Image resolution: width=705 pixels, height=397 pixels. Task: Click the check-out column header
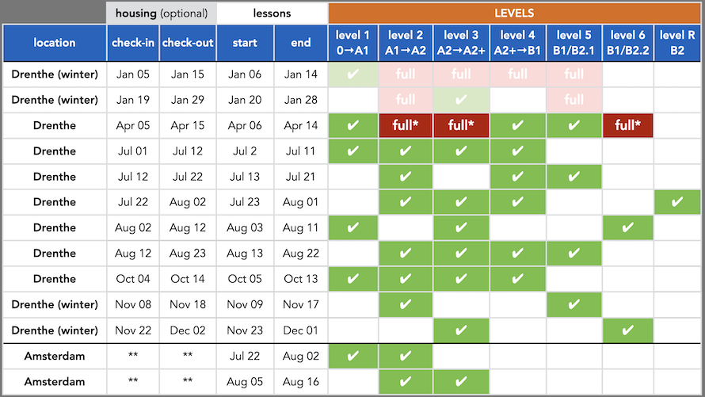(188, 43)
